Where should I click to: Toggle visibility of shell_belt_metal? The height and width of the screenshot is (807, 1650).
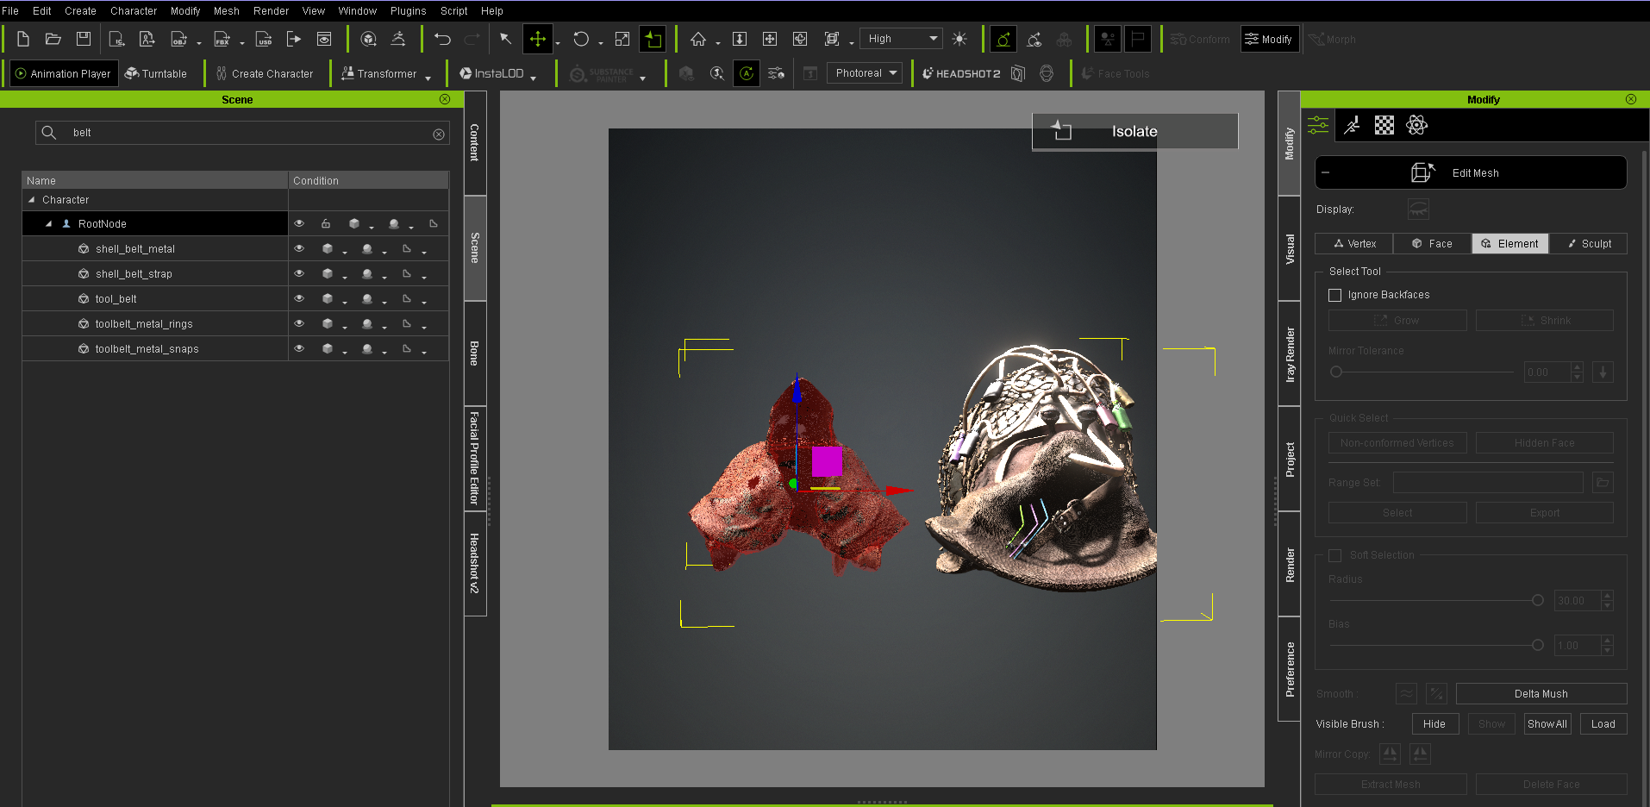click(x=299, y=248)
